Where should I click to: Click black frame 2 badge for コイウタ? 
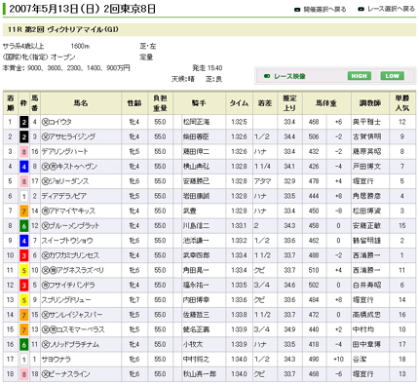pos(23,122)
